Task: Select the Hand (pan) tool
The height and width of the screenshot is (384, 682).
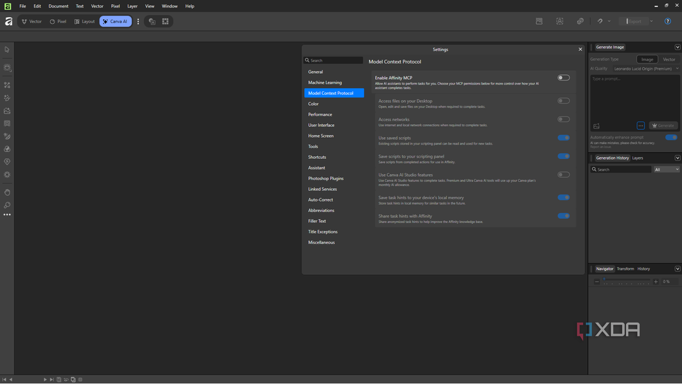Action: 7,192
